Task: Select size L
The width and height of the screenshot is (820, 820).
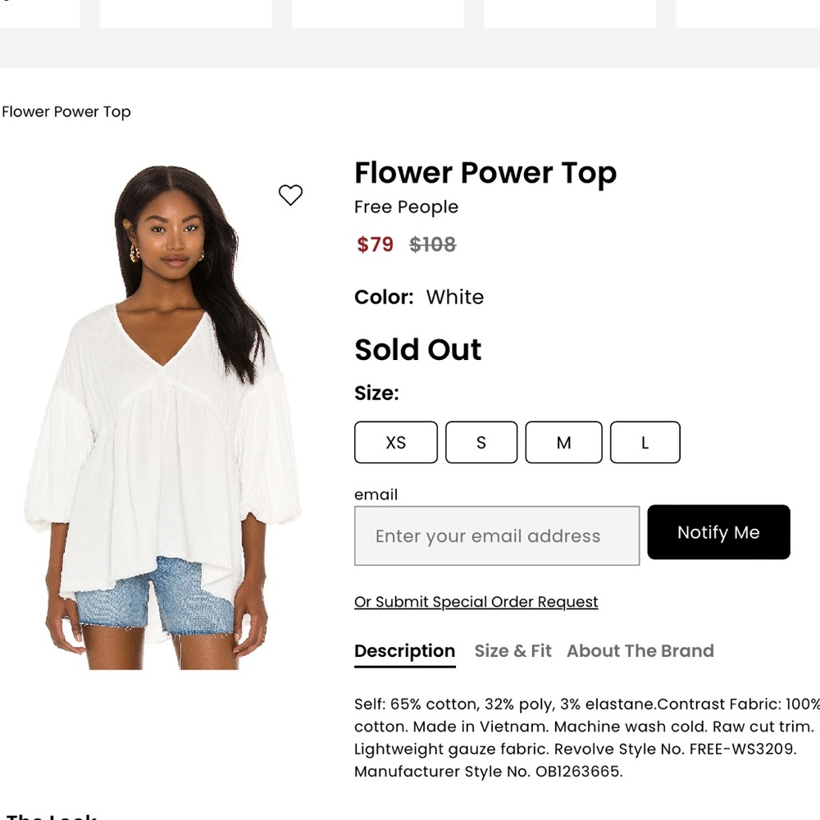Action: tap(645, 442)
